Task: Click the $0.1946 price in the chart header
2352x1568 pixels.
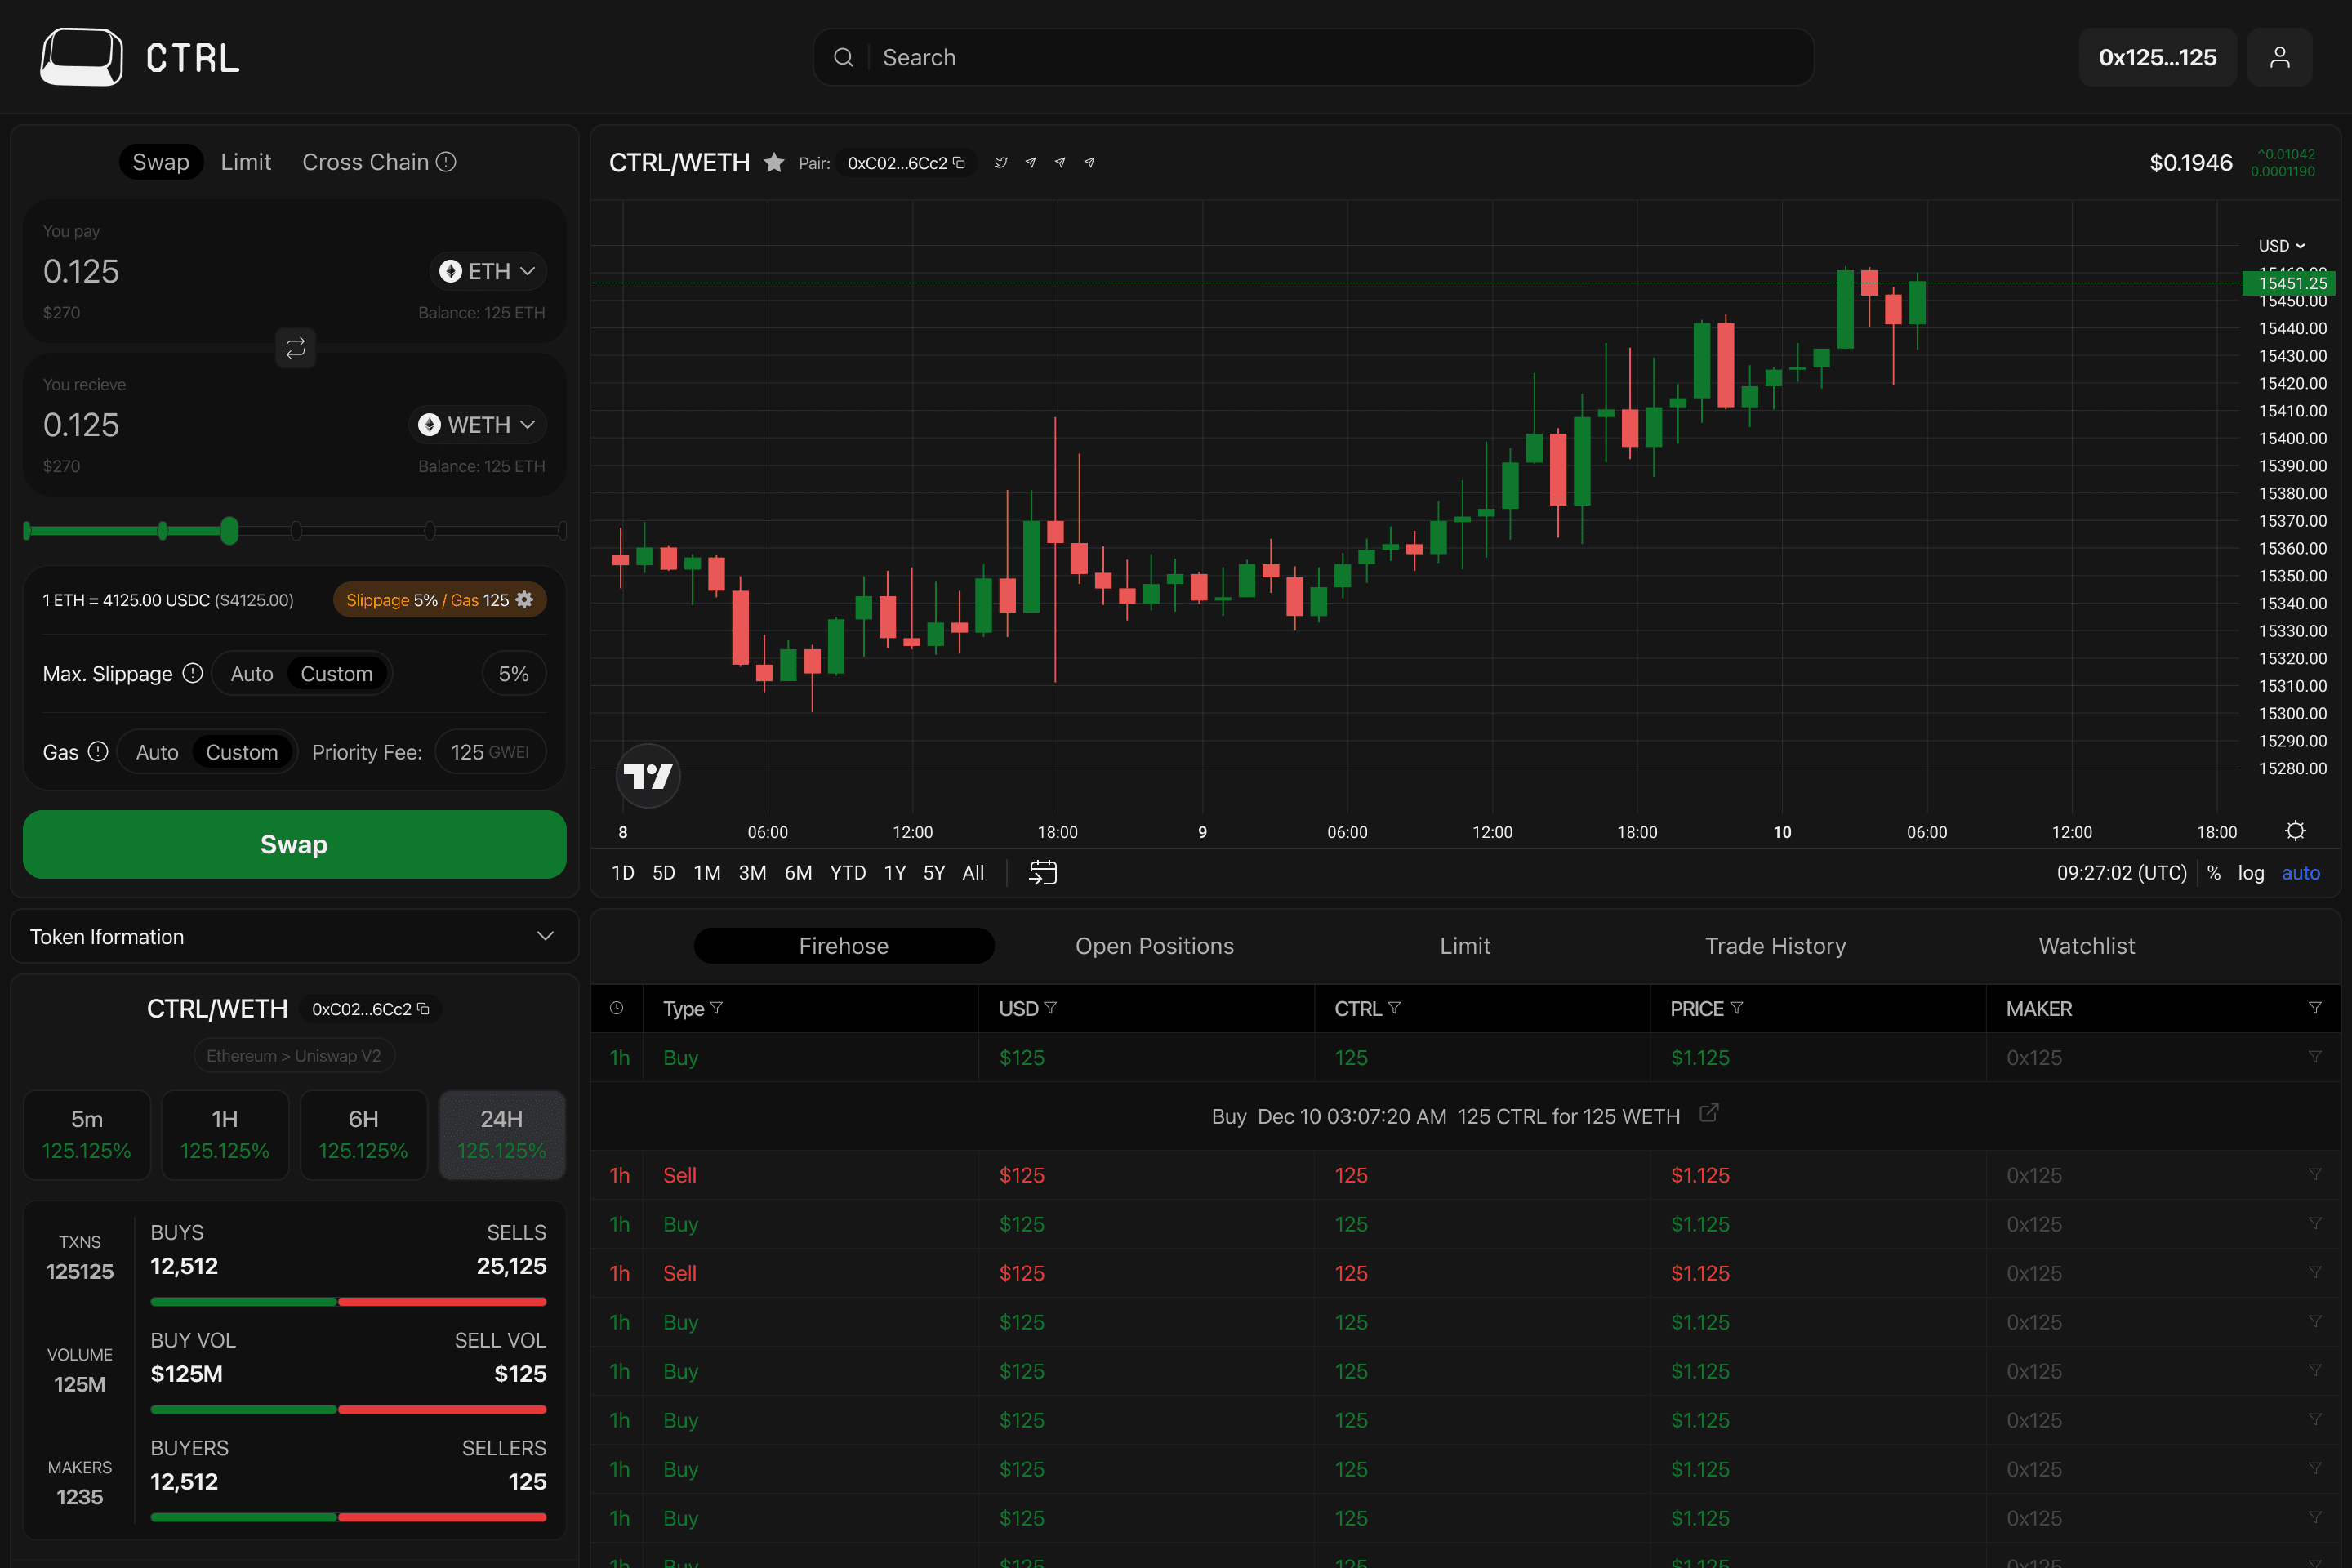Action: coord(2190,163)
